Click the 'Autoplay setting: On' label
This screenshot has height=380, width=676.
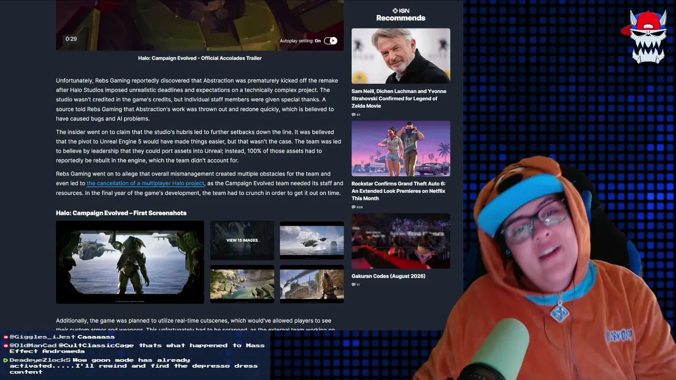[x=300, y=41]
